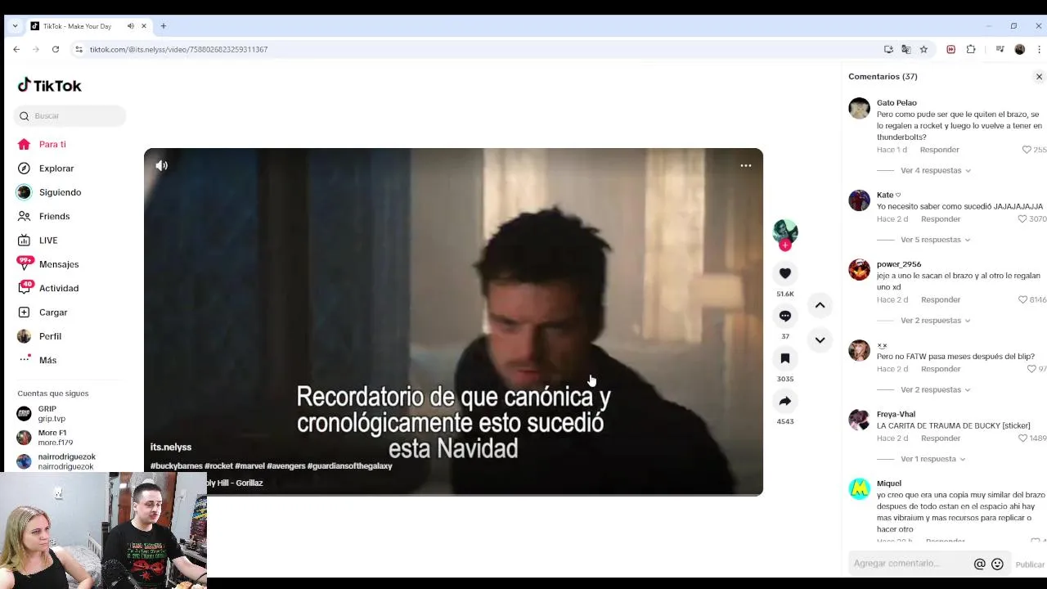This screenshot has width=1047, height=589.
Task: Click the Agregar comentario field
Action: (908, 564)
